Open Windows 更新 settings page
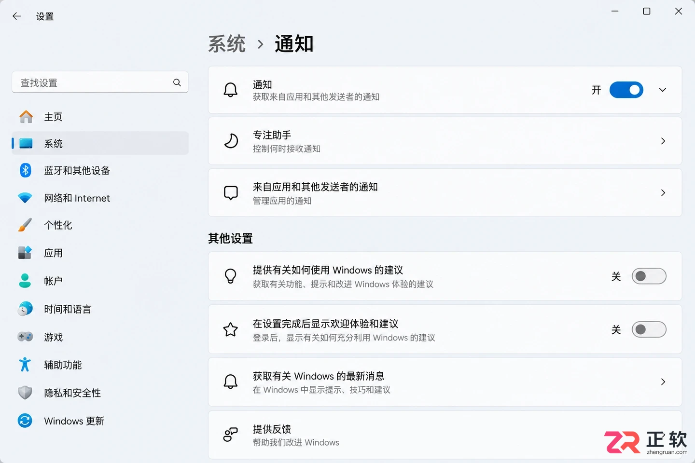695x463 pixels. 100,421
